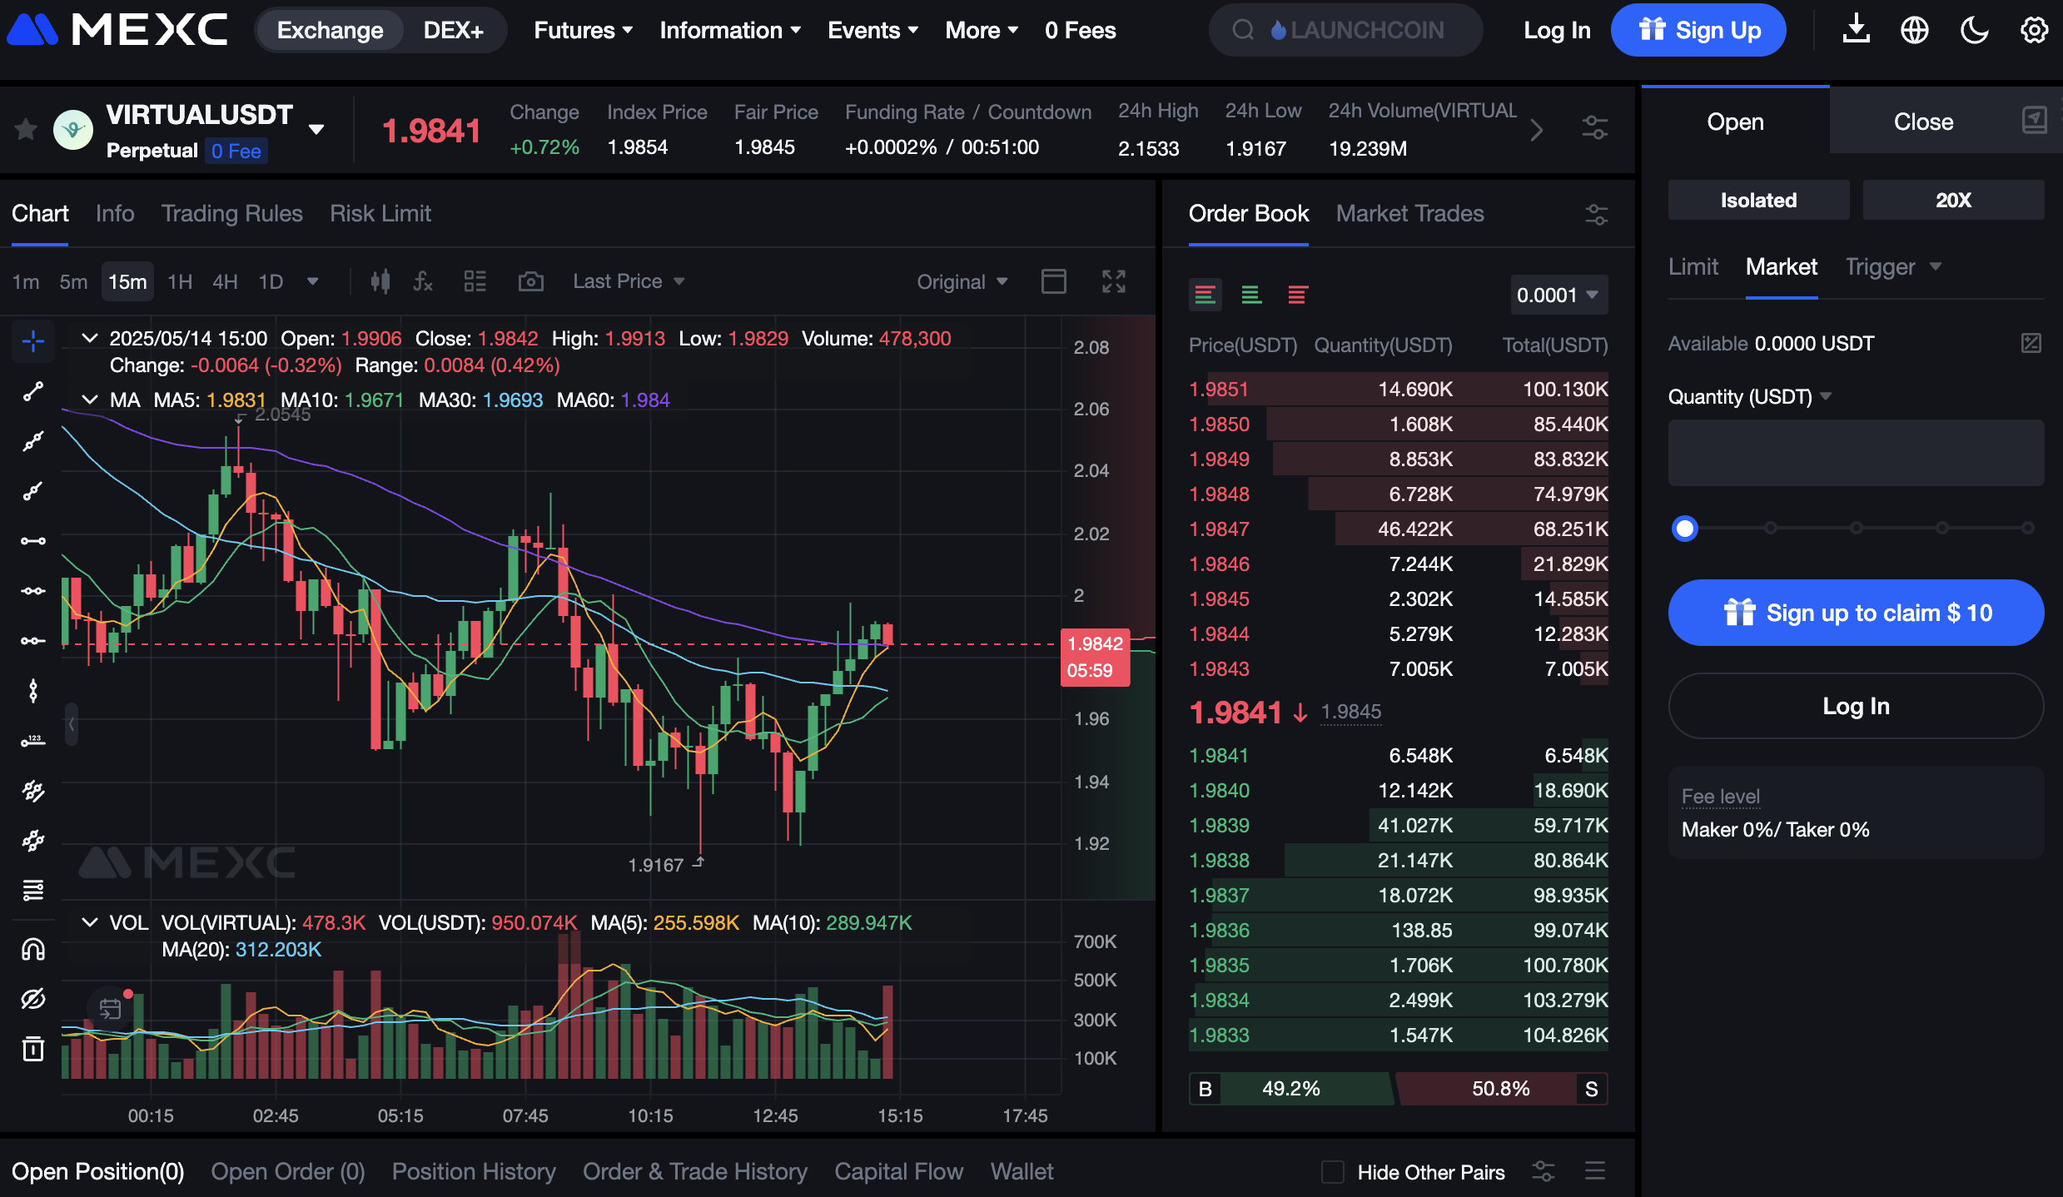The image size is (2063, 1197).
Task: Expand the chart to fullscreen
Action: (1114, 281)
